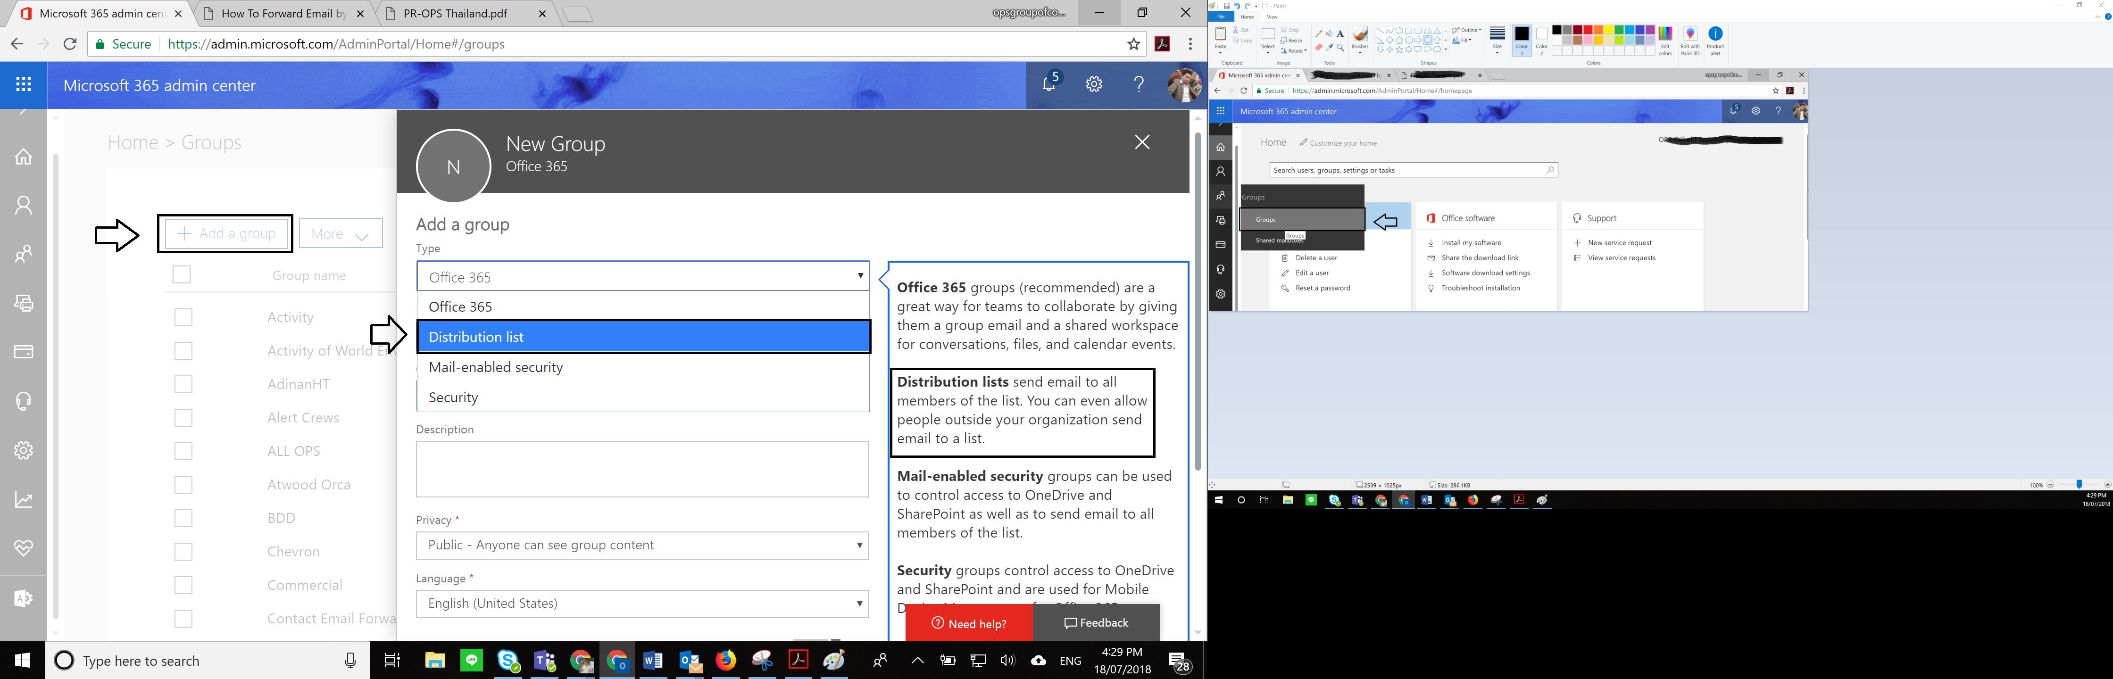Open Resources icon in Chrome admin sidebar
This screenshot has height=679, width=2113.
tap(24, 303)
